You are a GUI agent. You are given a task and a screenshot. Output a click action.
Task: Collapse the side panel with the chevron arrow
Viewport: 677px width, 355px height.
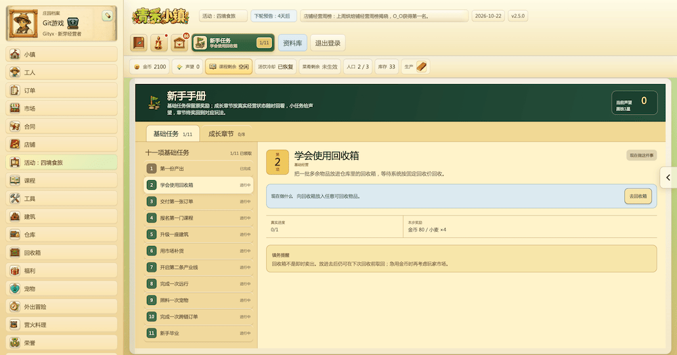click(x=668, y=177)
